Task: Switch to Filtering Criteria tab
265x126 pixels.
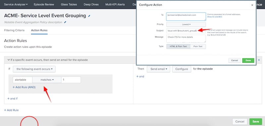Action: tap(14, 30)
